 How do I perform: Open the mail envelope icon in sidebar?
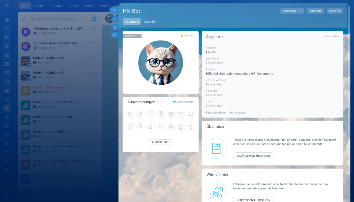coord(7,73)
